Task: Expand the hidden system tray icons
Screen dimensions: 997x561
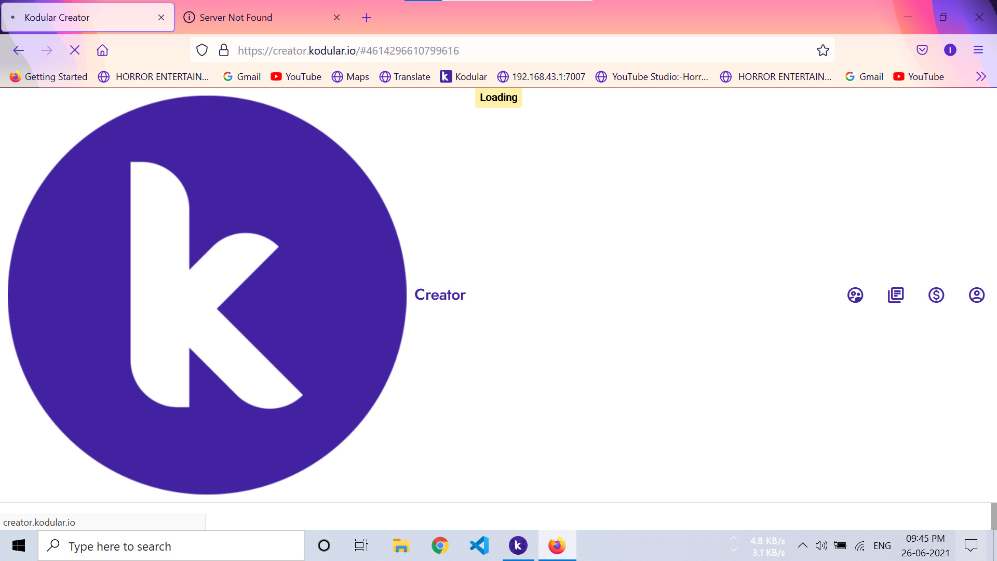Action: pos(802,545)
